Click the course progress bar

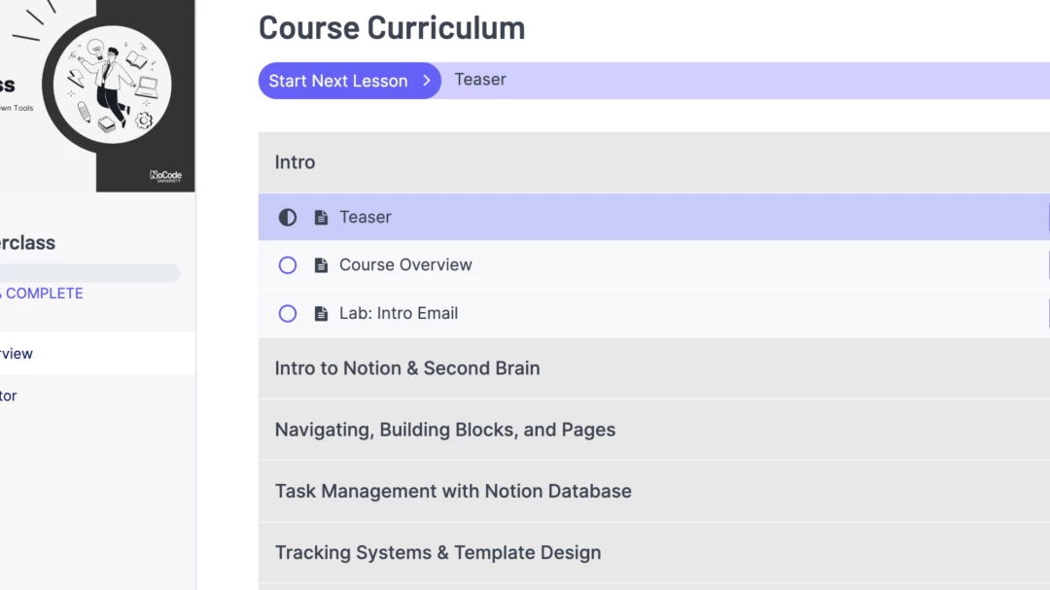coord(87,273)
